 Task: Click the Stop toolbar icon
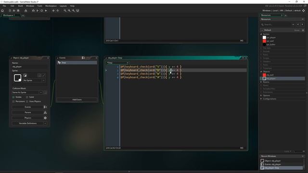pyautogui.click(x=42, y=11)
